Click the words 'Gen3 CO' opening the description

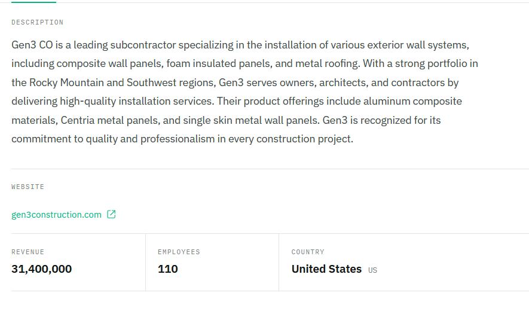tap(32, 45)
